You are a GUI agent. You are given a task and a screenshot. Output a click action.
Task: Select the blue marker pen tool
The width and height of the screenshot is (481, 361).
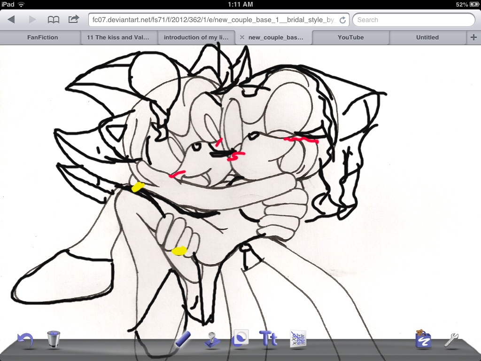click(183, 339)
